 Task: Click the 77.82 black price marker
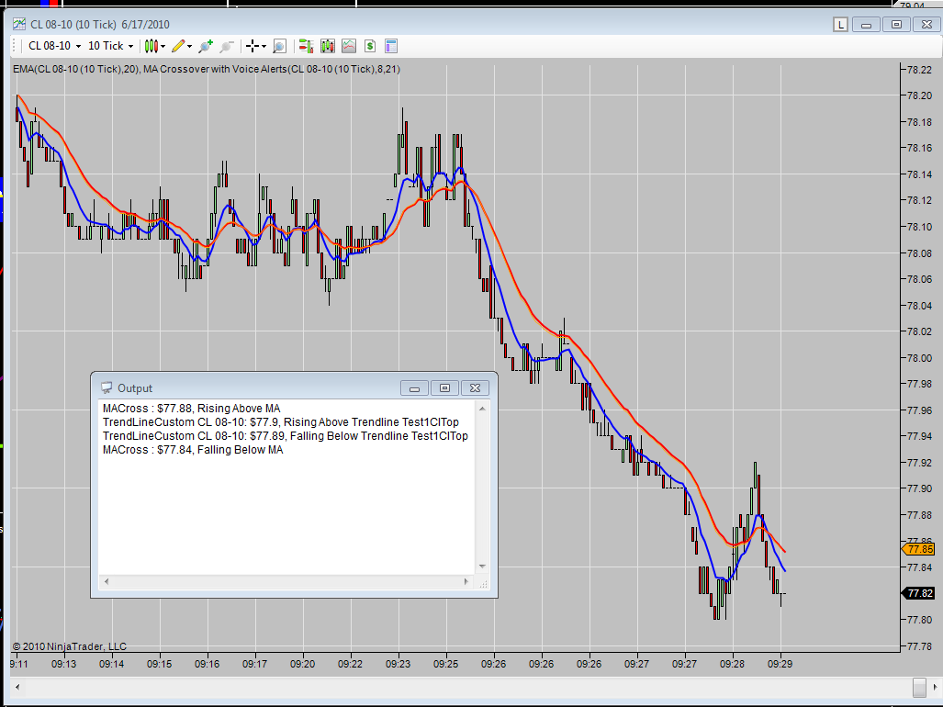(x=917, y=593)
